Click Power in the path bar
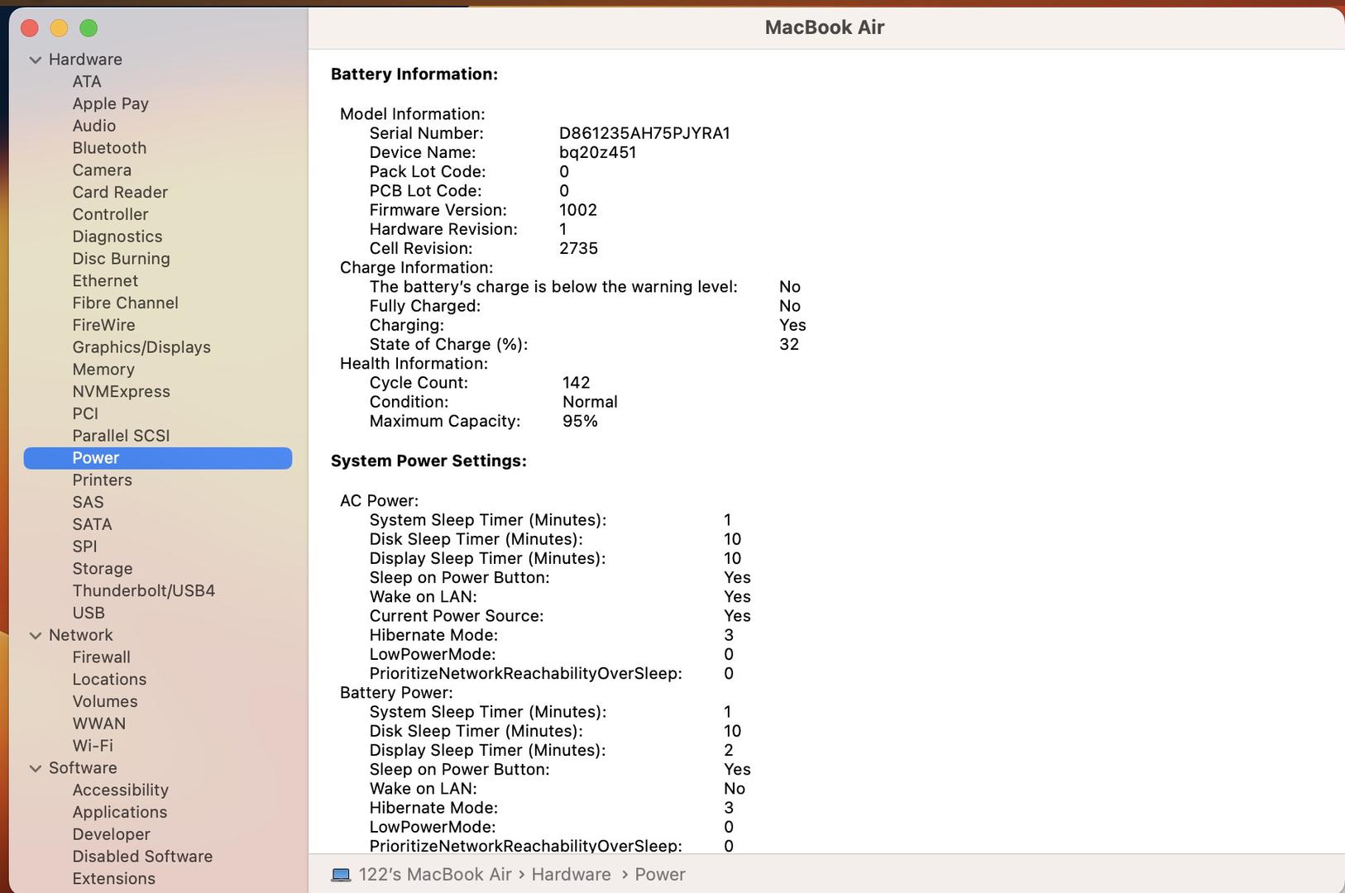Viewport: 1345px width, 893px height. [660, 875]
